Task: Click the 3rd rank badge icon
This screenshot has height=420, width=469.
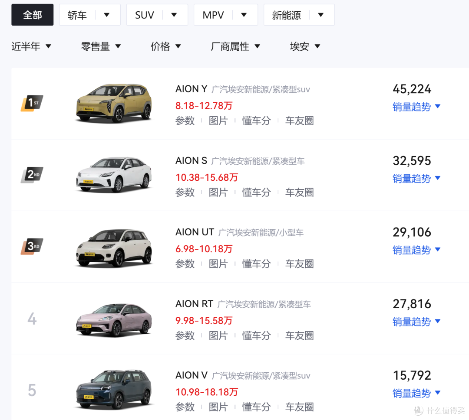Action: pos(32,246)
